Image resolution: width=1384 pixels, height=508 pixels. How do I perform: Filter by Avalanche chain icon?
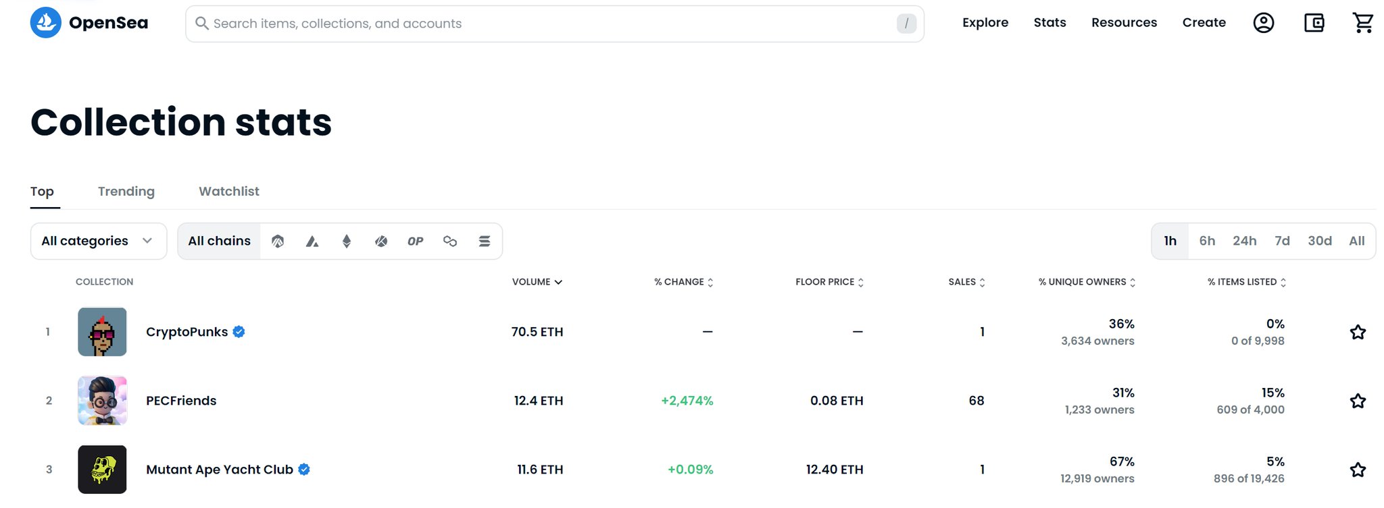pos(312,241)
